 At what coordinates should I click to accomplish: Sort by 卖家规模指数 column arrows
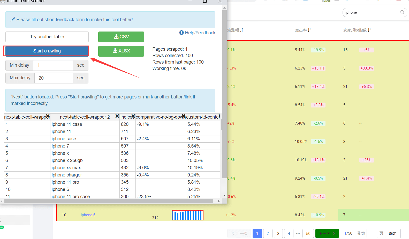[x=369, y=30]
